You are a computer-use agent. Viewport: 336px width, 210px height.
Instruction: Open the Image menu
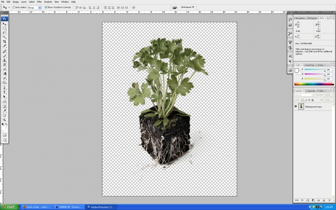coord(16,2)
